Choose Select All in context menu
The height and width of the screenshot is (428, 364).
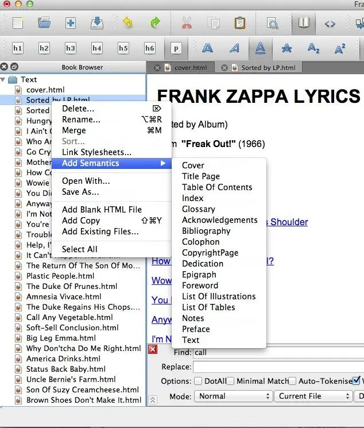coord(111,249)
